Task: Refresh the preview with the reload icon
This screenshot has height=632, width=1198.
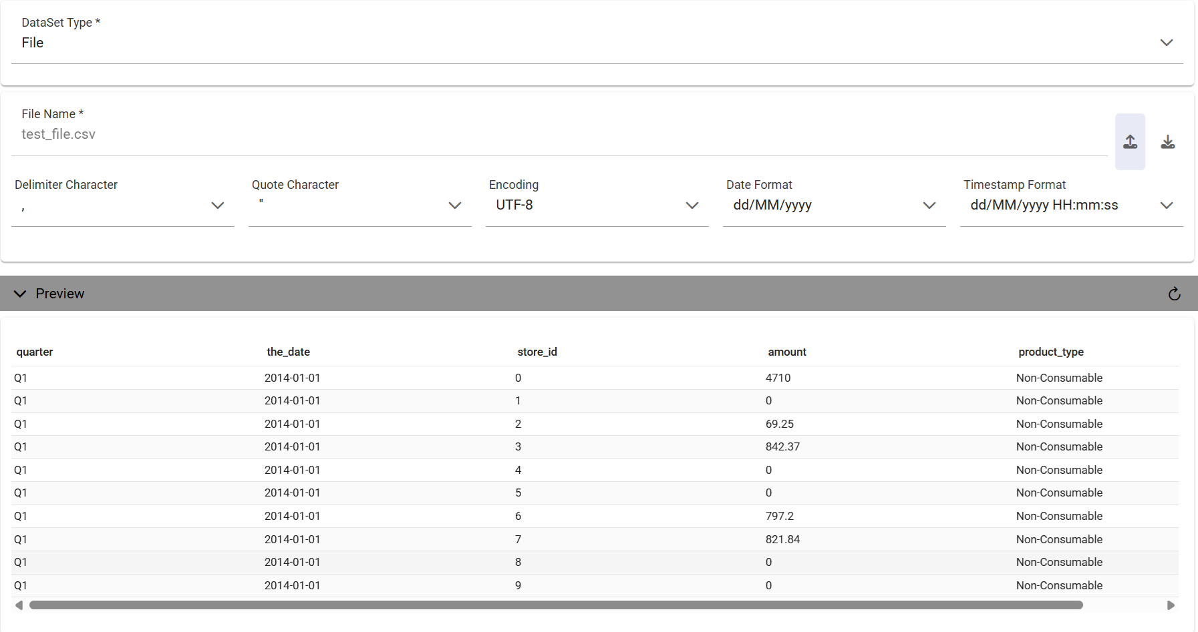Action: tap(1174, 294)
